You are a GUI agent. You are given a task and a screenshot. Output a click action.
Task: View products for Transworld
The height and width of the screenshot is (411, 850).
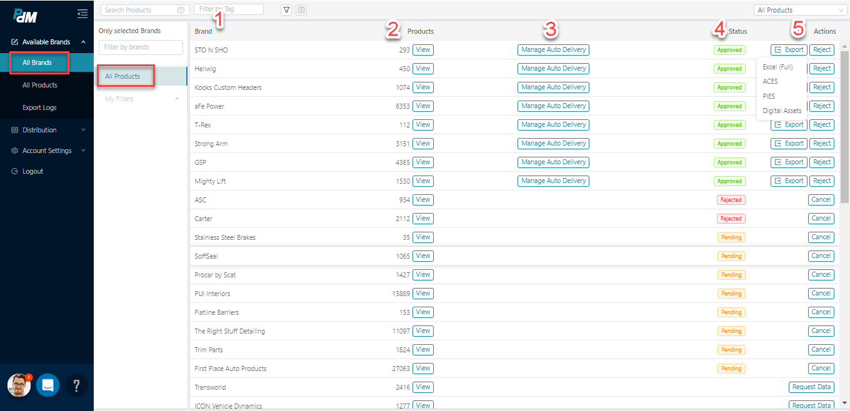(x=423, y=387)
